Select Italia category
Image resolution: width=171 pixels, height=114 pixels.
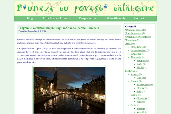coord(133,105)
